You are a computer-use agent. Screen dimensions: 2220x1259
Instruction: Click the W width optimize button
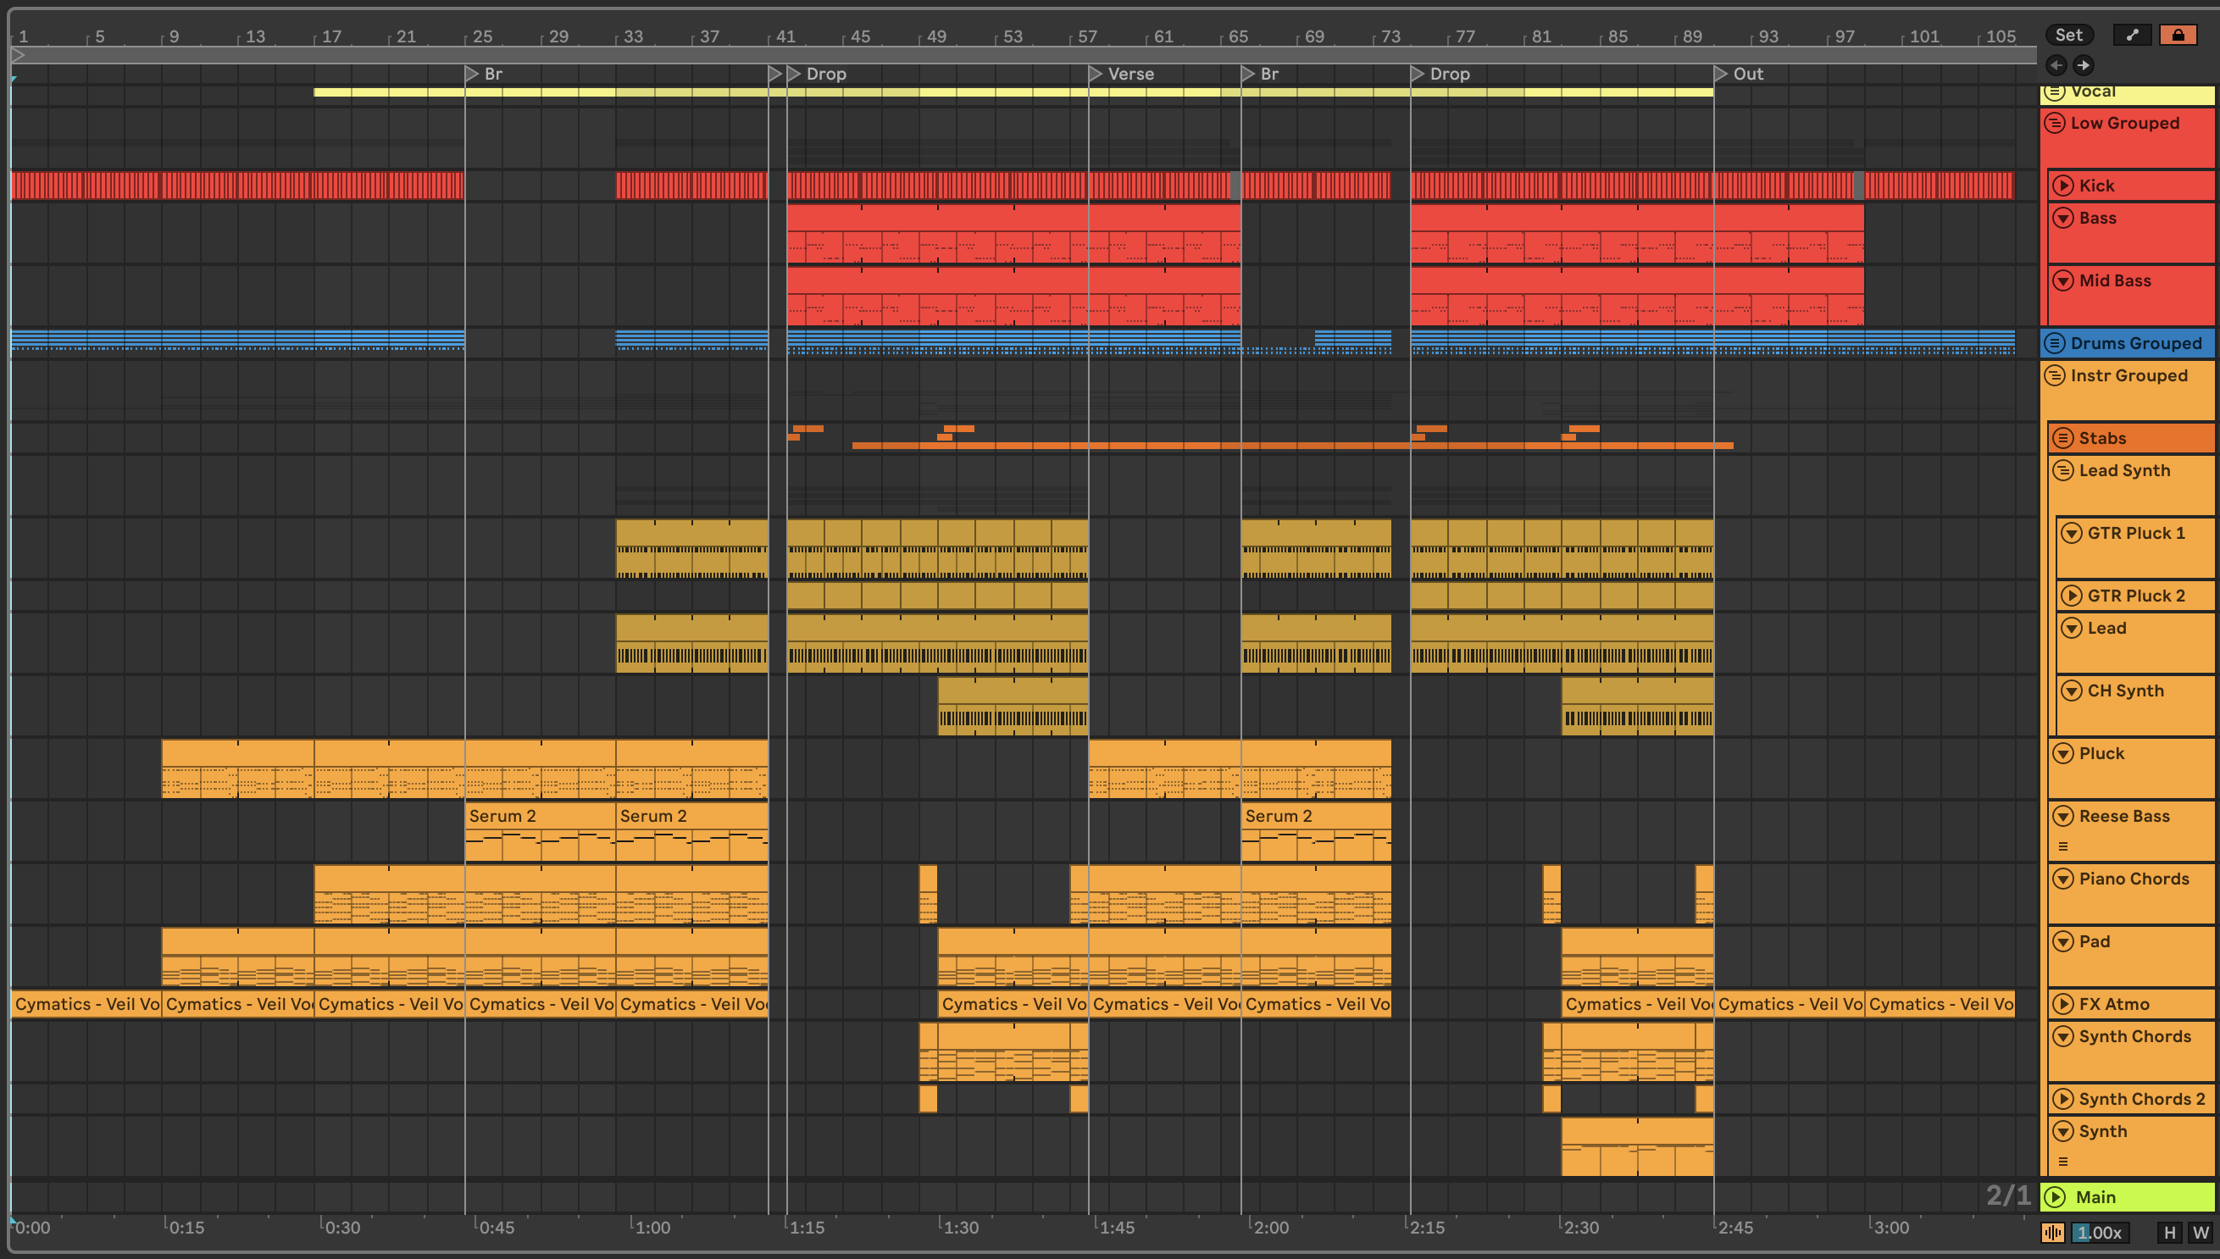coord(2201,1232)
